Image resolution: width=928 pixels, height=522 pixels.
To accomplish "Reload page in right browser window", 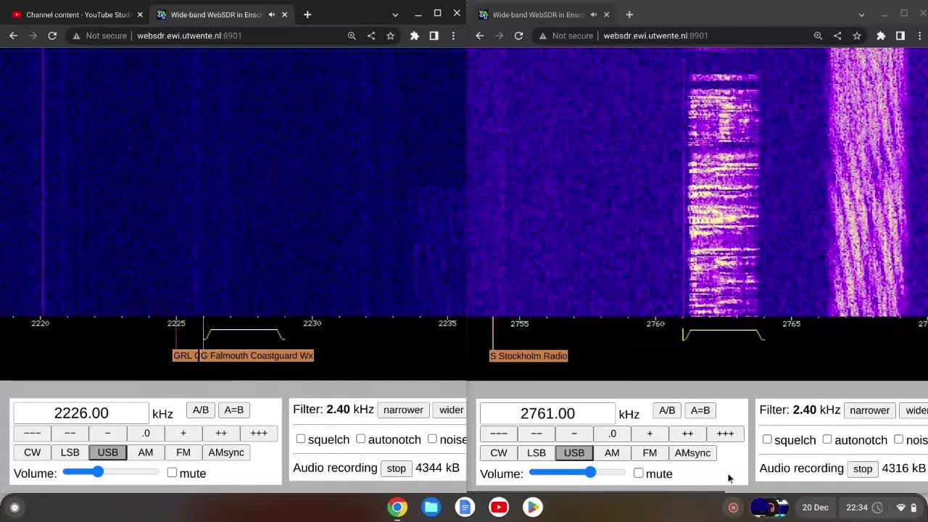I will pyautogui.click(x=518, y=36).
